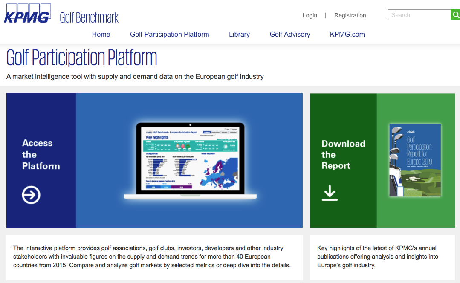460x283 pixels.
Task: Open the Golf Participation Report 2019 cover
Action: pos(415,160)
